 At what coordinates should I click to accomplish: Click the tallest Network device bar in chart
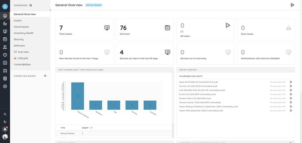77,96
